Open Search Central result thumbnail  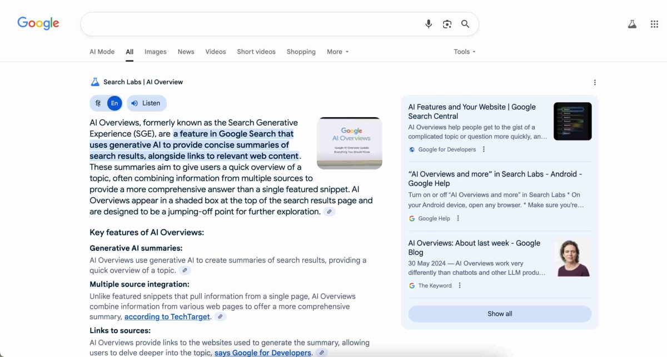(x=573, y=122)
